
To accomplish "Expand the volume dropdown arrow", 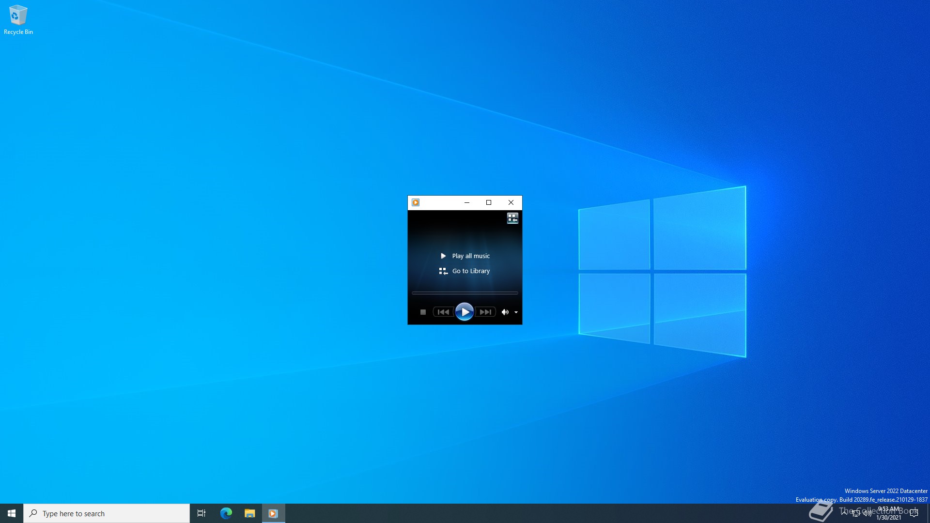I will pos(516,312).
